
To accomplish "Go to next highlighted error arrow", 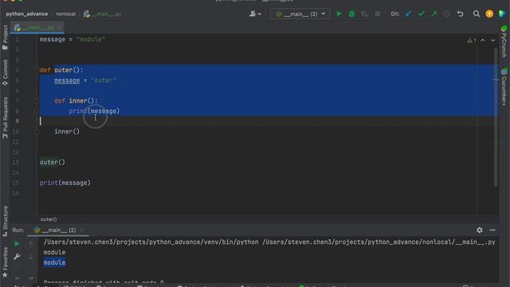I will (x=492, y=41).
